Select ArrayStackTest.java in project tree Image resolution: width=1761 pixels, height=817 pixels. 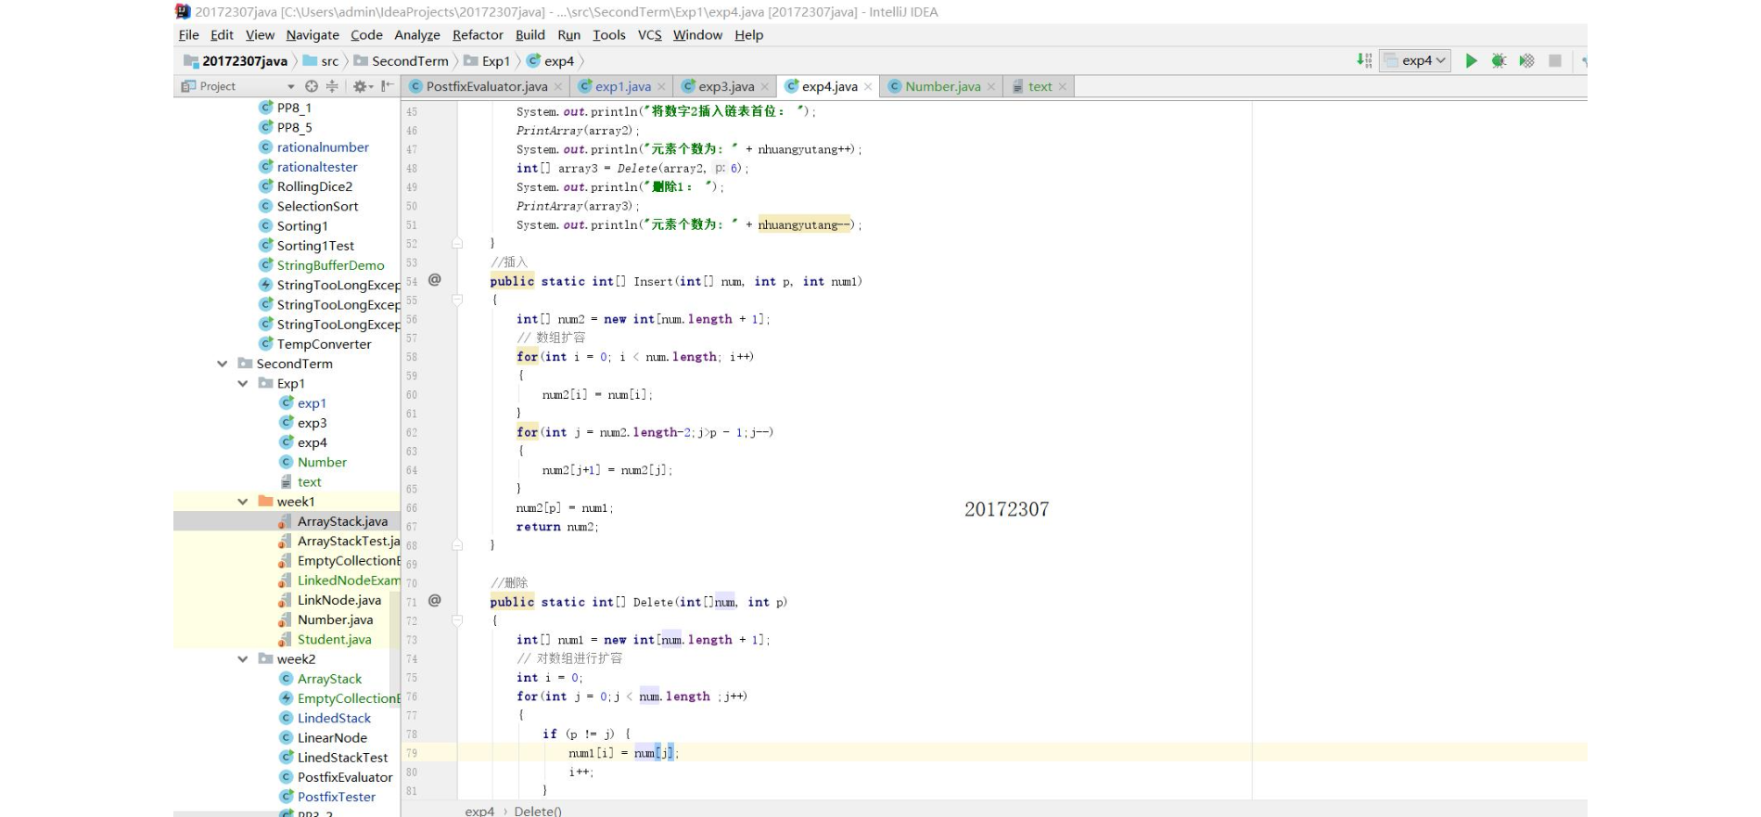point(349,541)
